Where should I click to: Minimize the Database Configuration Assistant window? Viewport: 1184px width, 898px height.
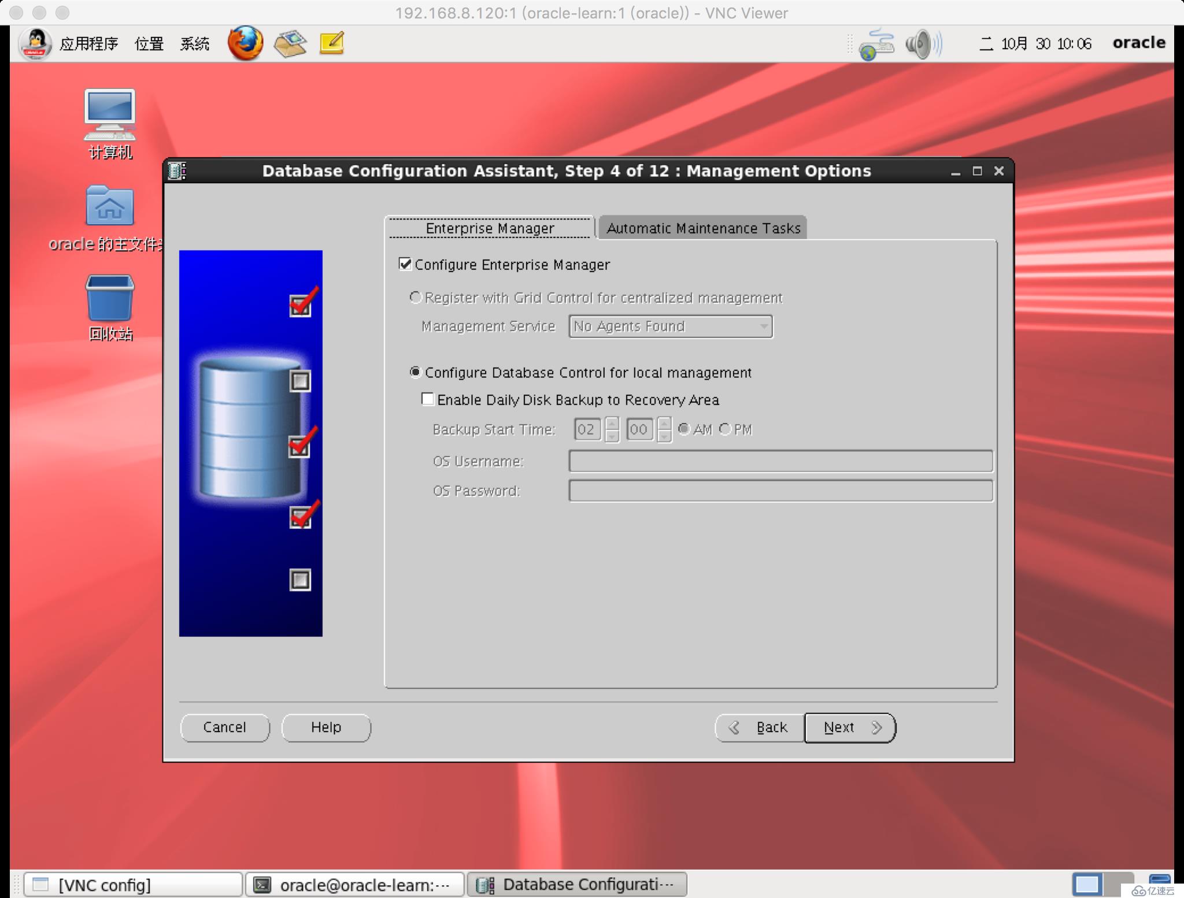coord(956,172)
